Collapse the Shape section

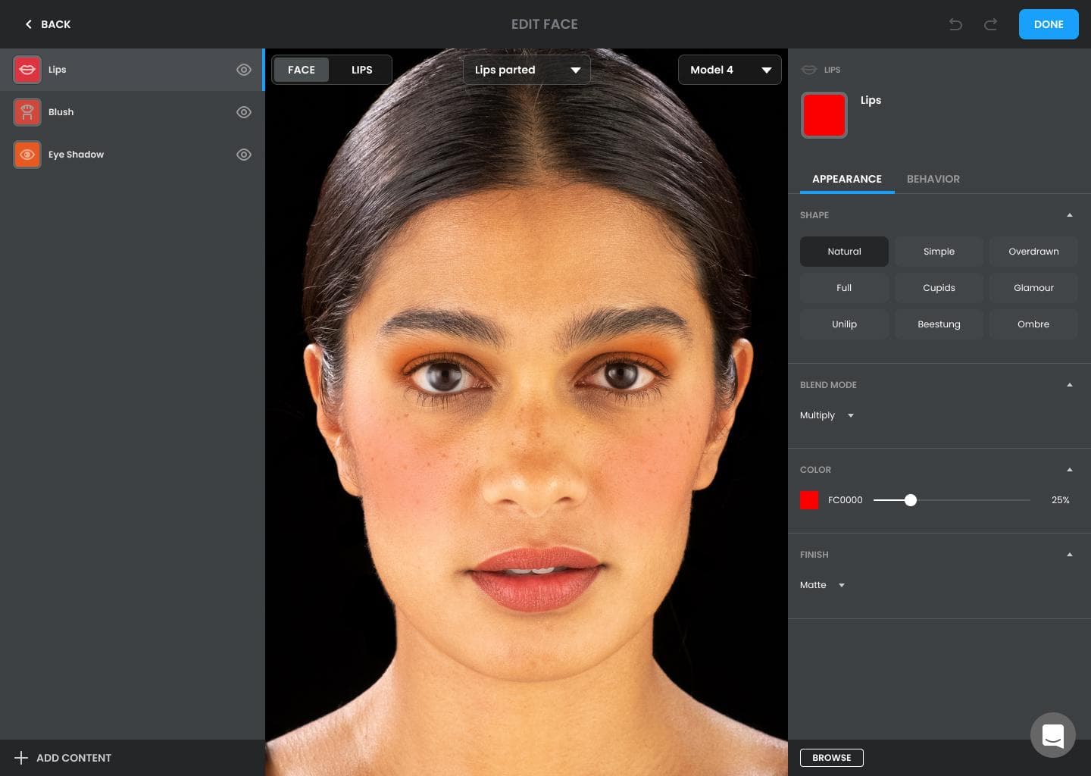(1069, 215)
